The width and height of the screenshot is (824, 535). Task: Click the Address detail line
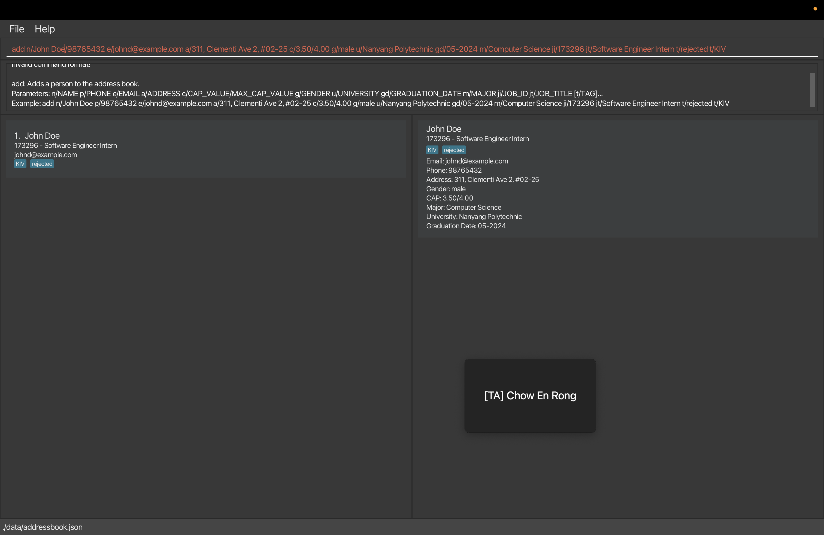[x=482, y=180]
